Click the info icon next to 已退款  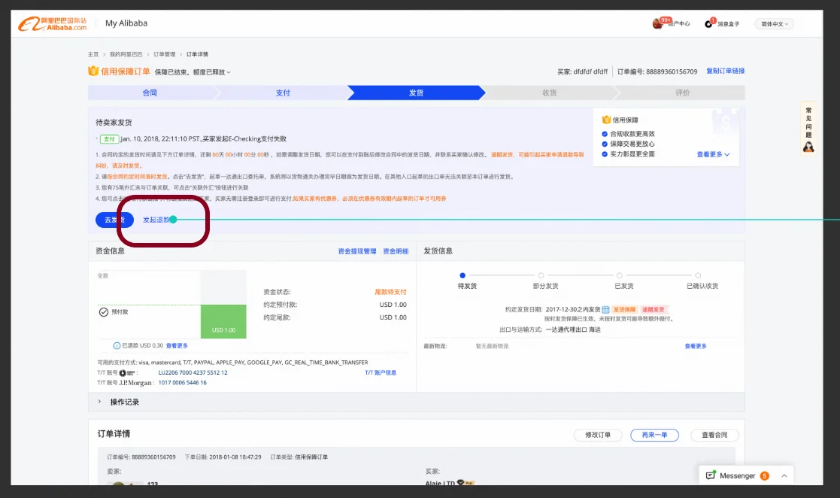coord(117,345)
